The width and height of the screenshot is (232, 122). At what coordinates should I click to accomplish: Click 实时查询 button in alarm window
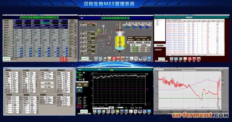click(x=160, y=46)
